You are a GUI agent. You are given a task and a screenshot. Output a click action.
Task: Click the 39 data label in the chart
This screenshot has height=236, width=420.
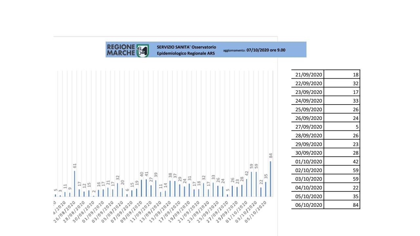[x=156, y=175]
